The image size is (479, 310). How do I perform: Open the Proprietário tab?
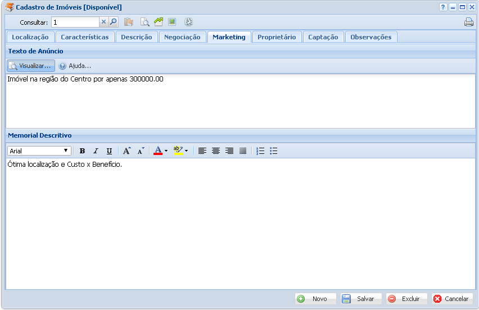(x=277, y=37)
